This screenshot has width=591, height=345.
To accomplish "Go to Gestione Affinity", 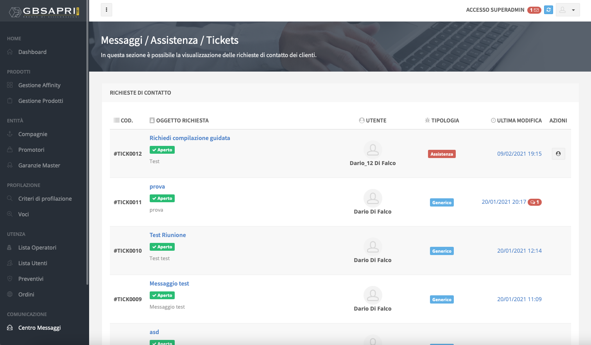I will (x=39, y=85).
